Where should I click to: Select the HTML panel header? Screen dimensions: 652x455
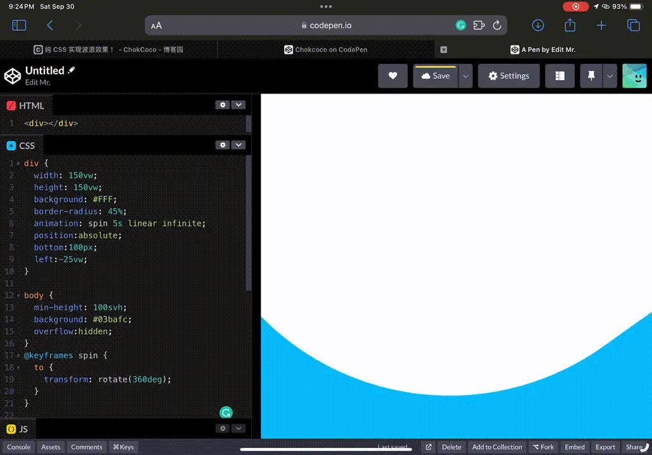point(25,106)
